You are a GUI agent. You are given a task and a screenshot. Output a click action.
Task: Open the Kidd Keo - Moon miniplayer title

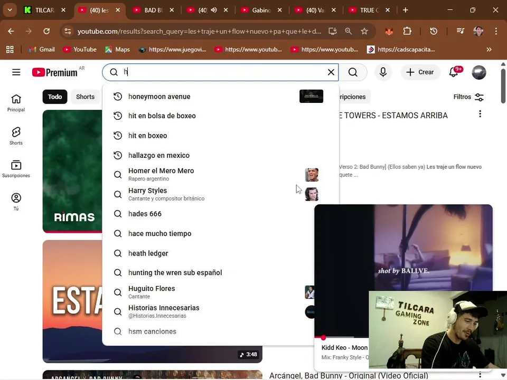tap(344, 348)
